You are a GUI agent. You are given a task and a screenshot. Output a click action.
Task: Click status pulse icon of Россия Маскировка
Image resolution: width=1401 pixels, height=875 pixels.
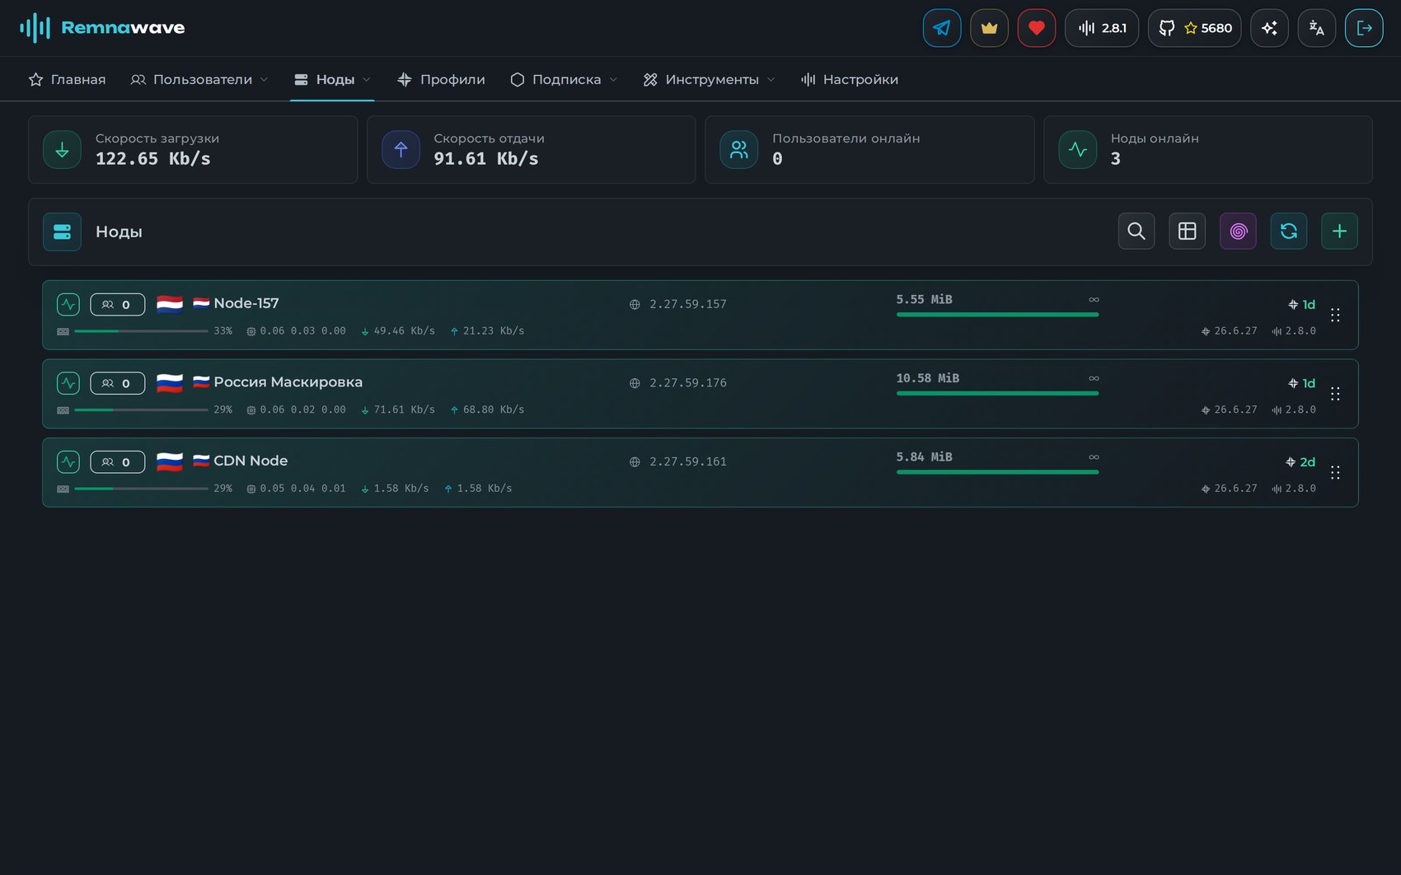point(68,383)
